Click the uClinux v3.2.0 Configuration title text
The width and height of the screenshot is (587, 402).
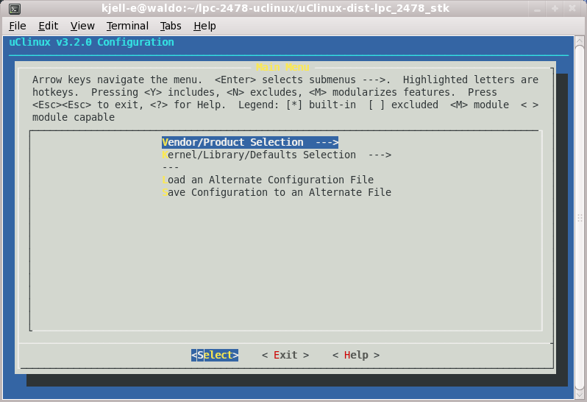coord(91,42)
